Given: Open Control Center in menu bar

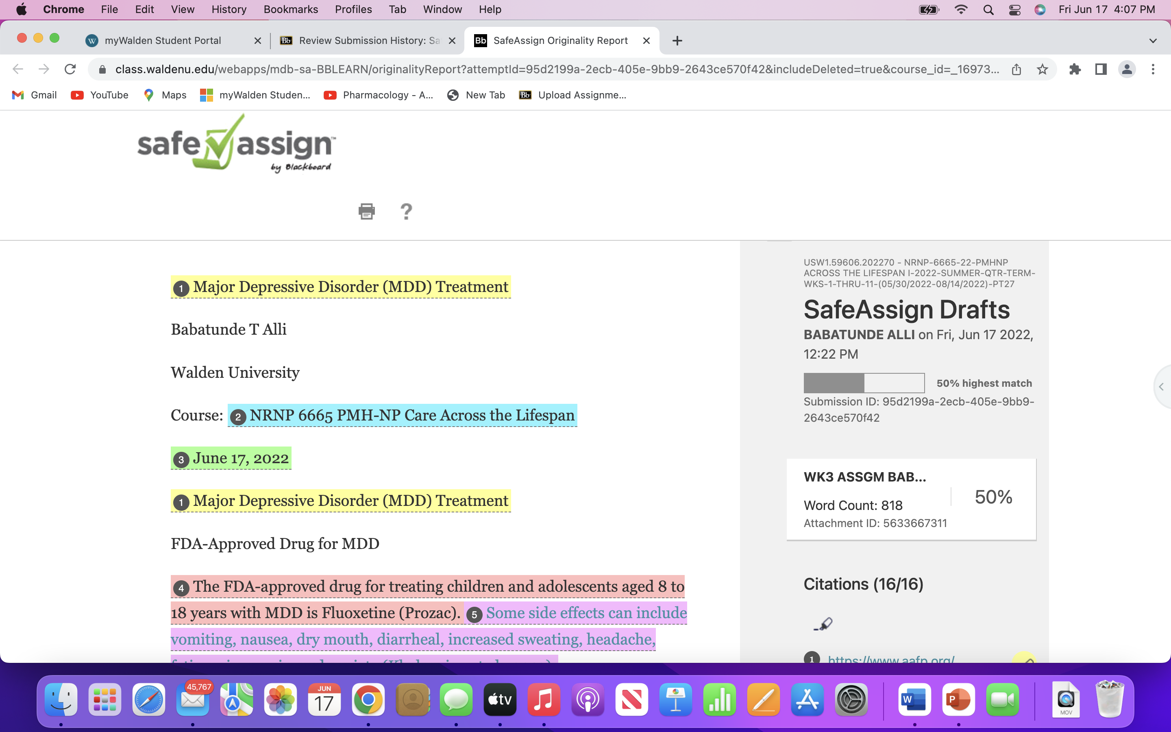Looking at the screenshot, I should point(1015,10).
